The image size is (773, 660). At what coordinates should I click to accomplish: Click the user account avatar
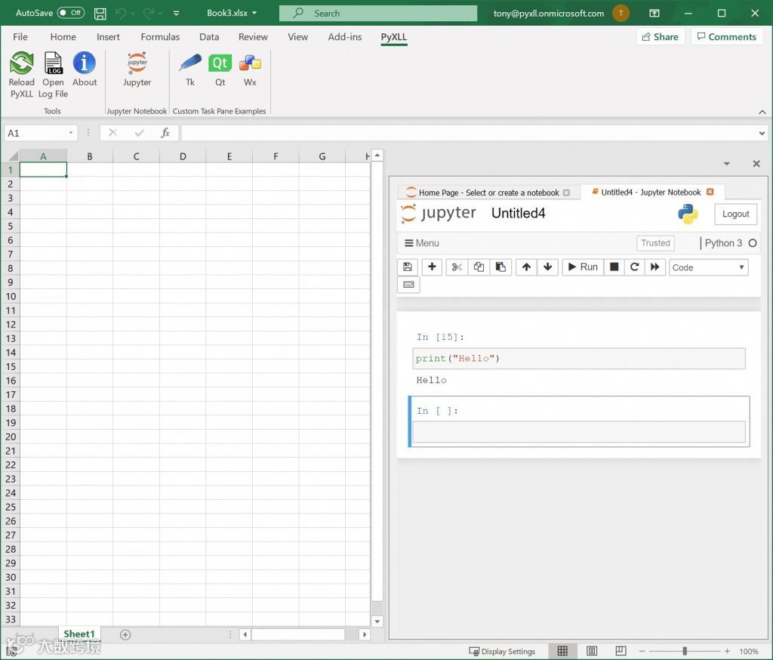(621, 14)
